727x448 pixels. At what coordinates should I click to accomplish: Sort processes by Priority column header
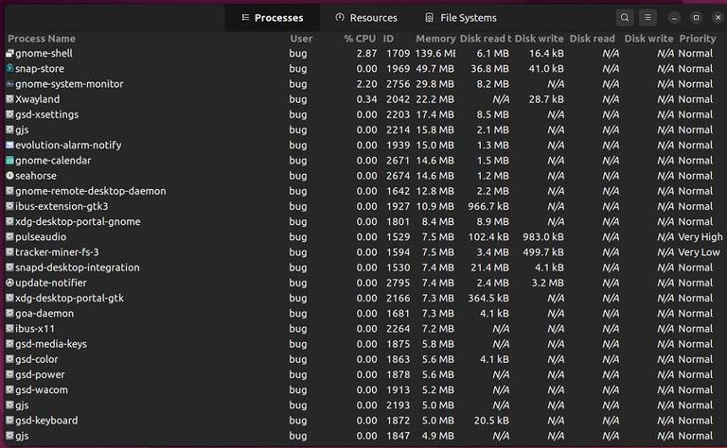click(x=698, y=39)
